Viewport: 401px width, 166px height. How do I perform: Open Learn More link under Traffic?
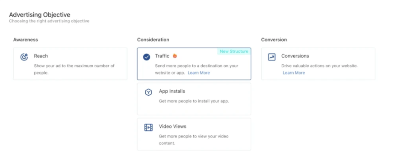[x=199, y=73]
